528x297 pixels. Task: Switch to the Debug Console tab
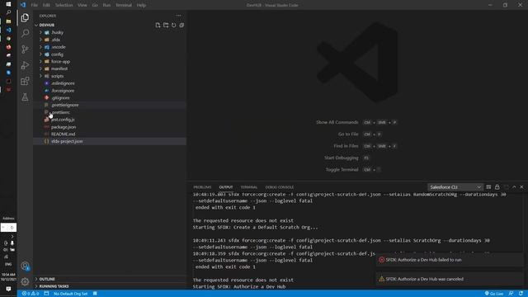point(280,187)
